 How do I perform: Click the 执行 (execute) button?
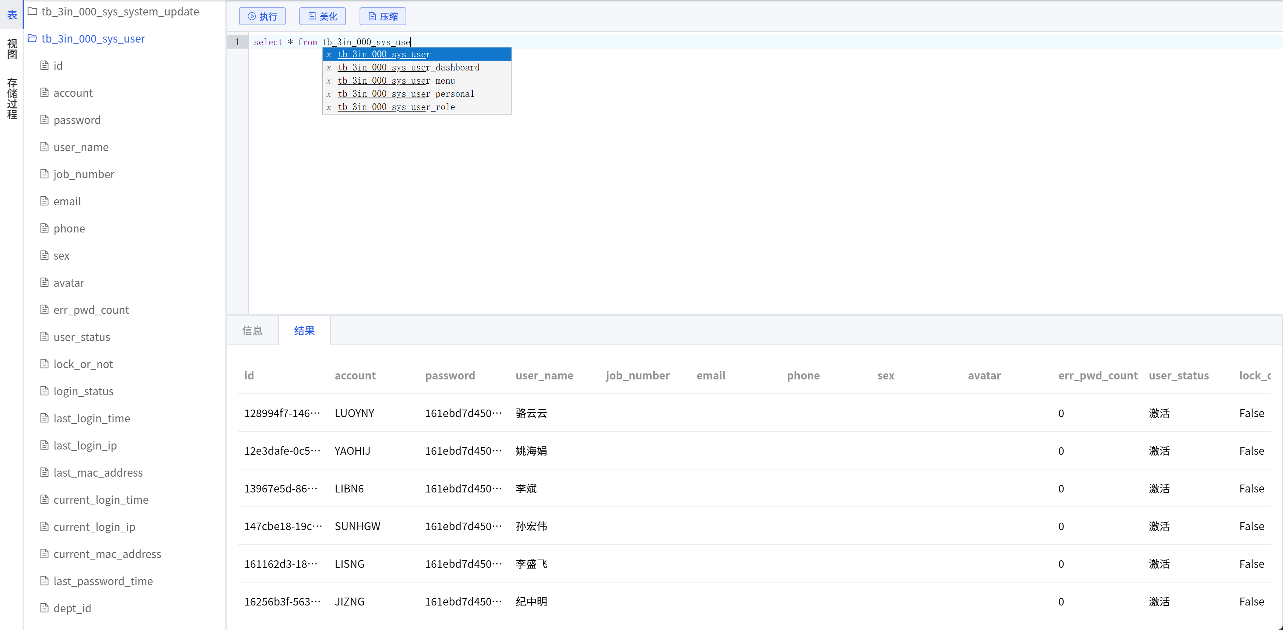point(262,17)
